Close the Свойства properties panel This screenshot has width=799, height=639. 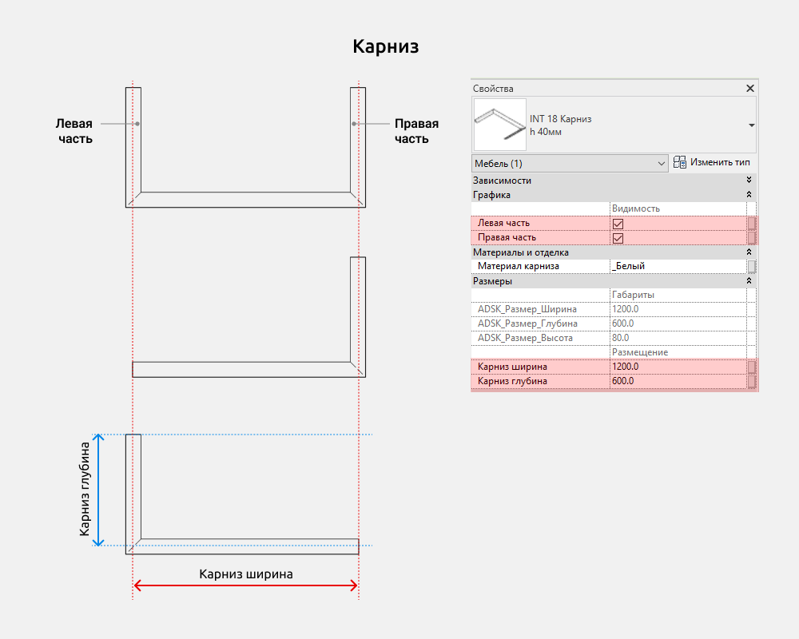(x=750, y=89)
